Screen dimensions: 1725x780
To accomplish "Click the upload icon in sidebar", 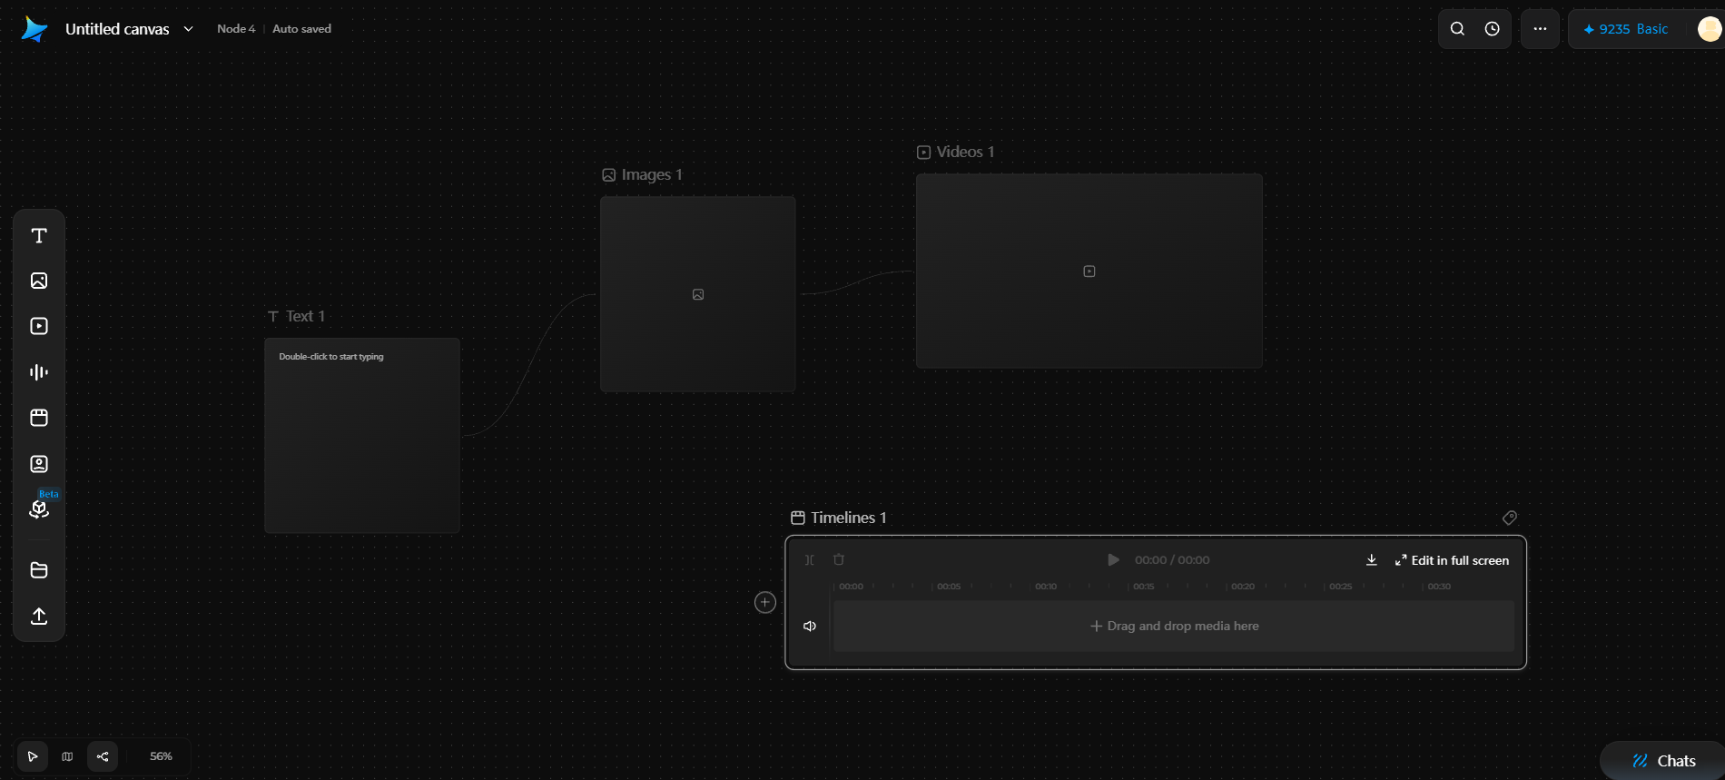I will (39, 616).
